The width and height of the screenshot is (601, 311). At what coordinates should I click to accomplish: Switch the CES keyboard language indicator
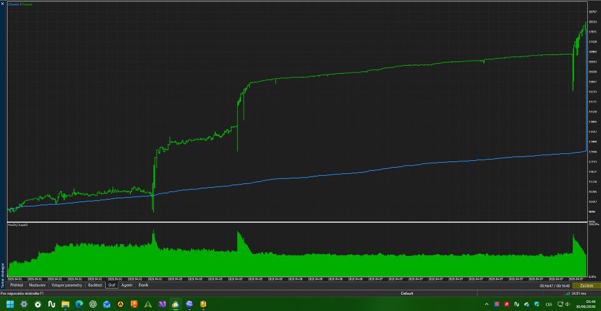coord(549,305)
